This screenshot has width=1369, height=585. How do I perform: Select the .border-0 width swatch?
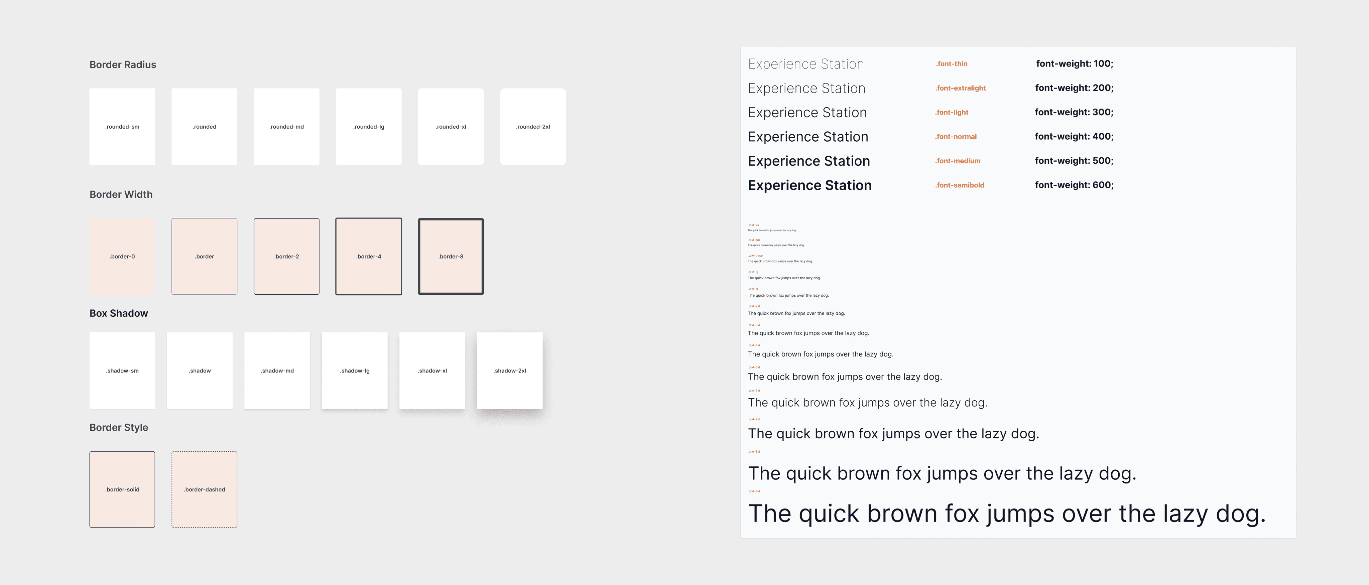(x=122, y=256)
